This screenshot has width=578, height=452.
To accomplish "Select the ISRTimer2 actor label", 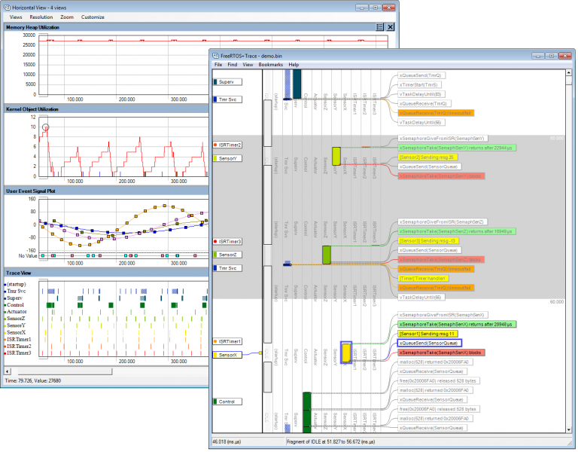I will pos(227,145).
